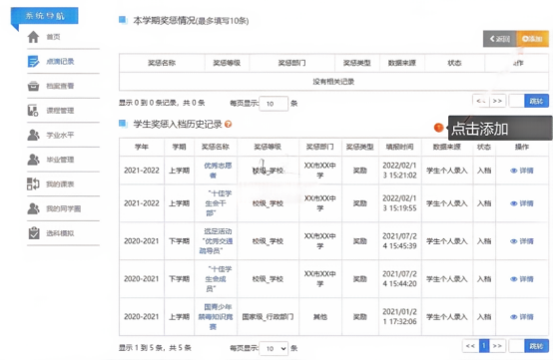Click the 显示 1 到 5 条 summary text

click(155, 348)
